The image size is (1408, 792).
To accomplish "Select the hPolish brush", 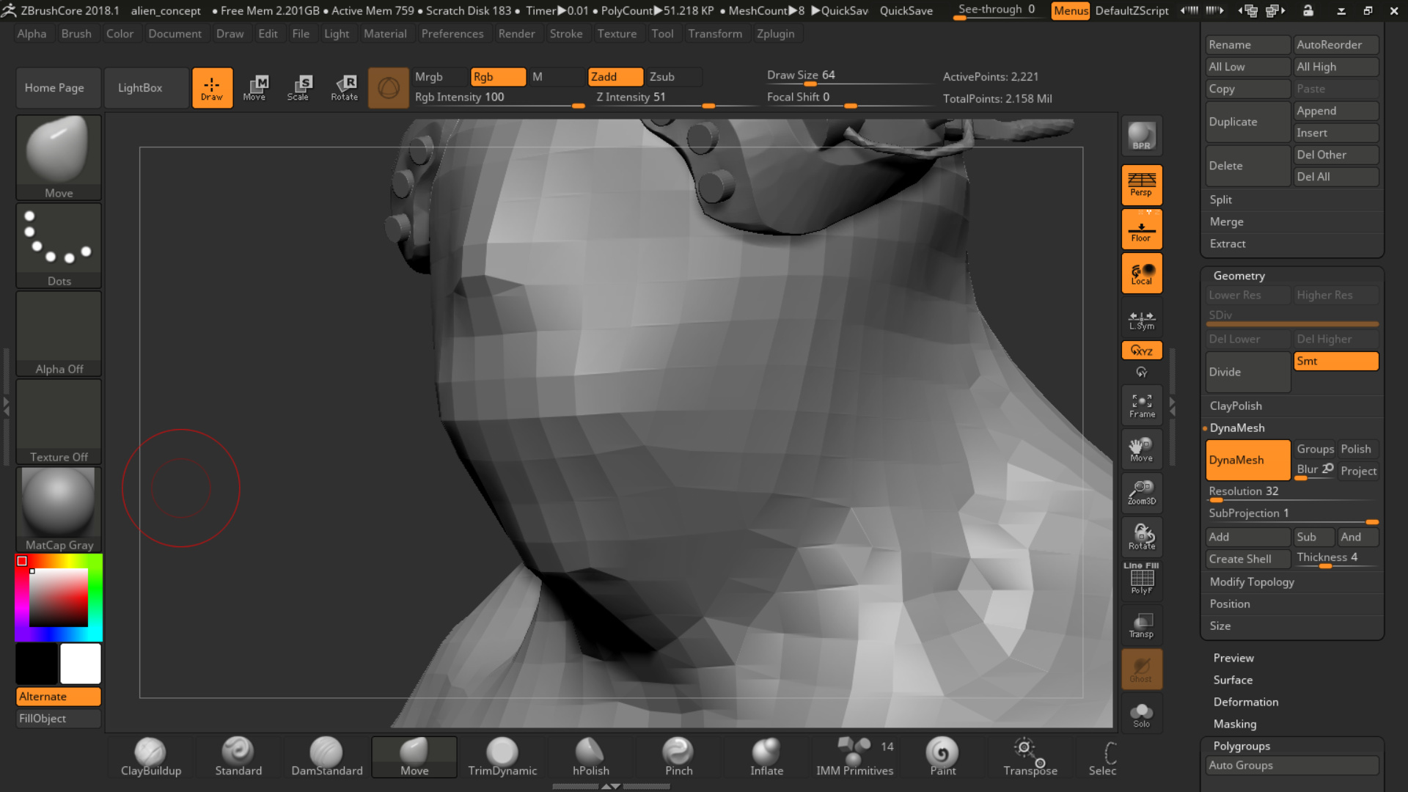I will tap(591, 757).
